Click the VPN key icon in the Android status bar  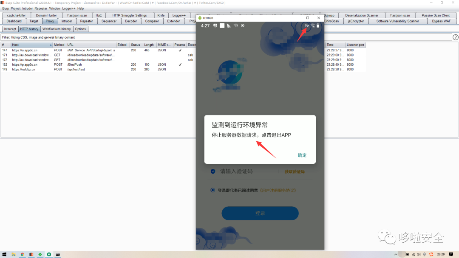(306, 26)
